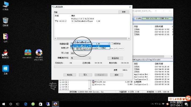Close the write disk image dialog

(x=130, y=7)
